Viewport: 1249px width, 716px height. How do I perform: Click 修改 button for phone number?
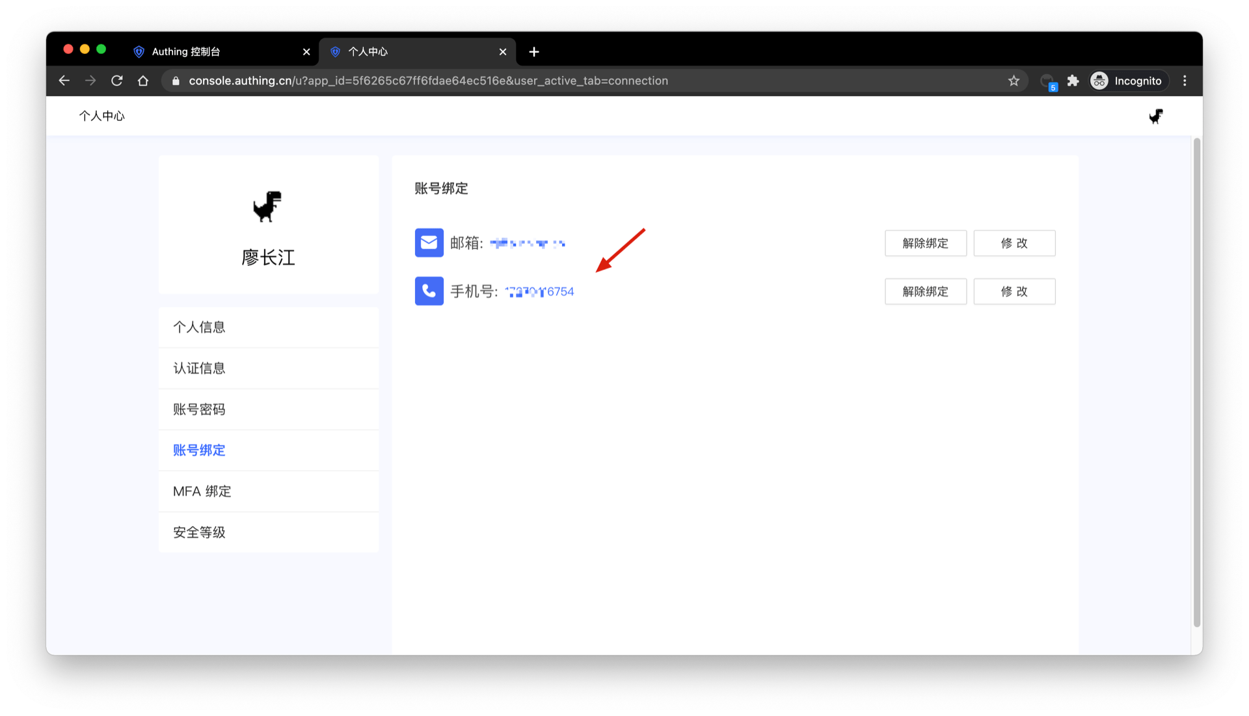tap(1014, 291)
